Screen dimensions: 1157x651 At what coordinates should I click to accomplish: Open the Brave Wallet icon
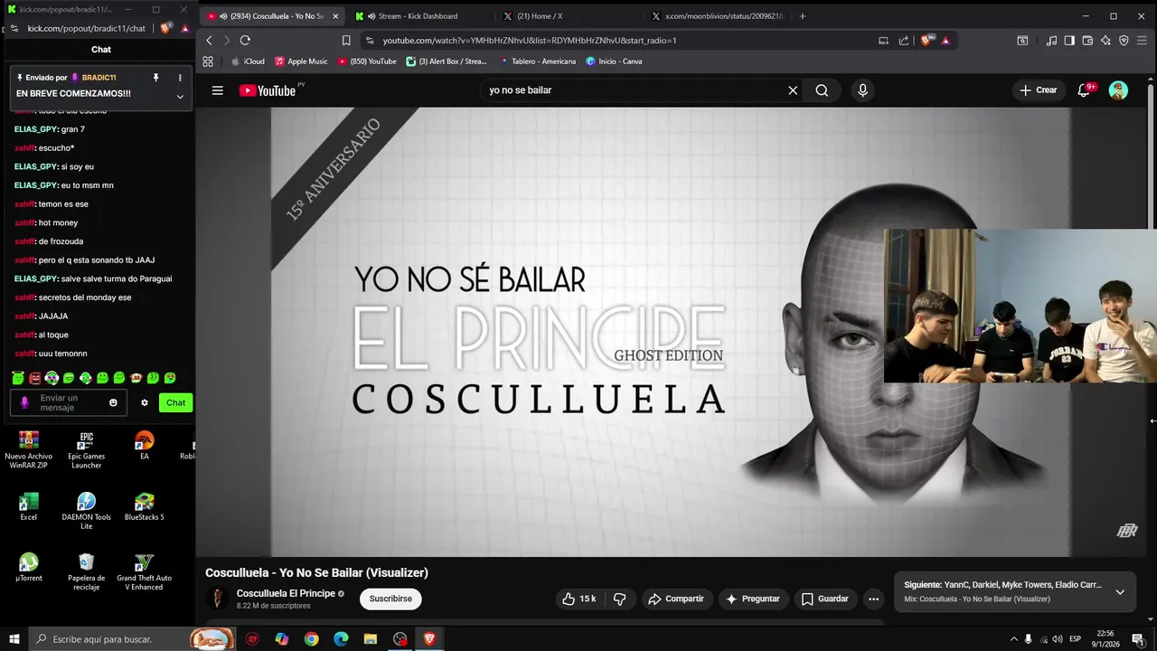point(1087,41)
